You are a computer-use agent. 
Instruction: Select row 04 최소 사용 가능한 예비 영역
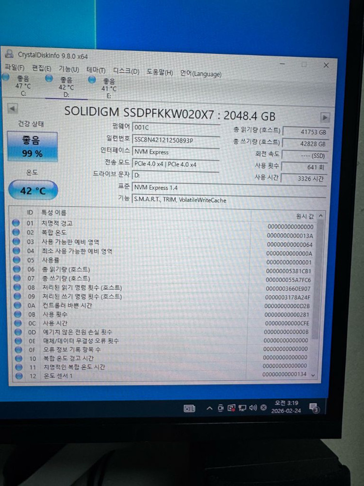coord(163,251)
